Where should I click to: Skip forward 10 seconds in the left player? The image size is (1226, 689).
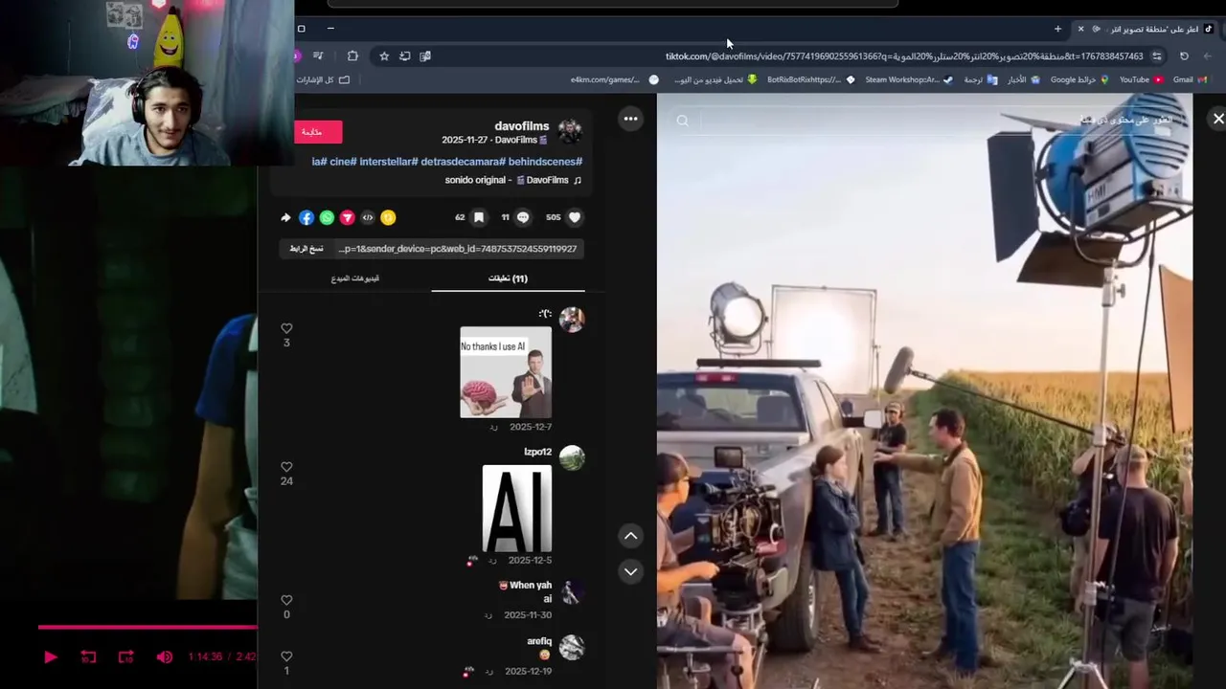125,656
